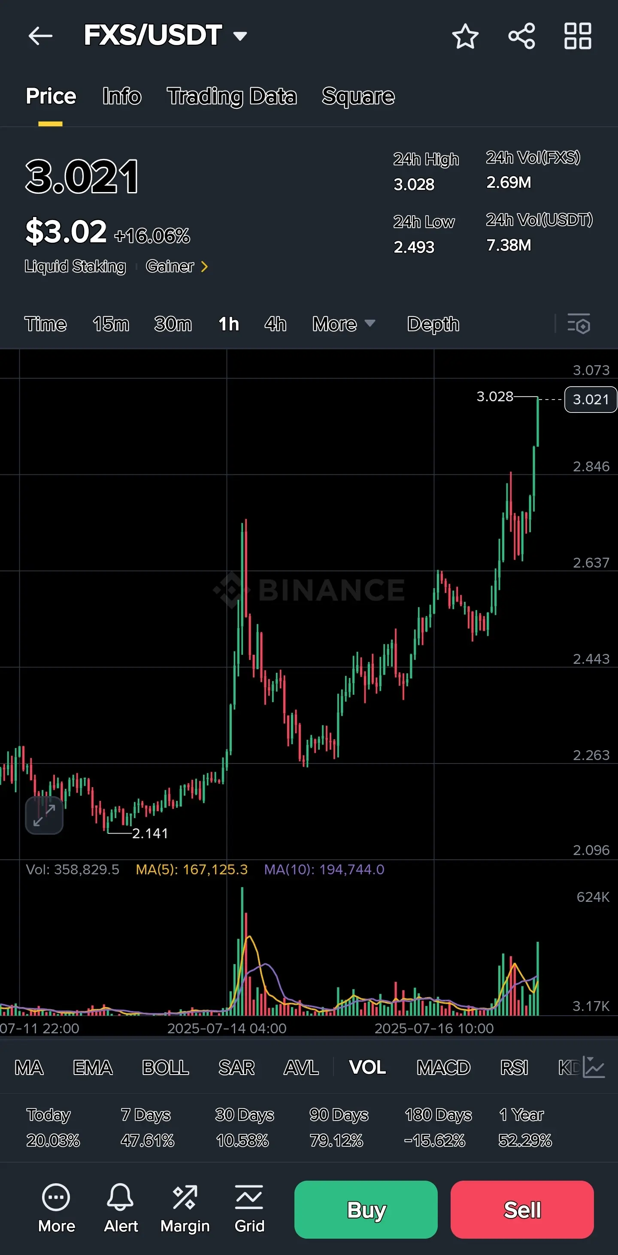
Task: Tap the 24h Vol(FXS) 2.69M value
Action: click(509, 183)
